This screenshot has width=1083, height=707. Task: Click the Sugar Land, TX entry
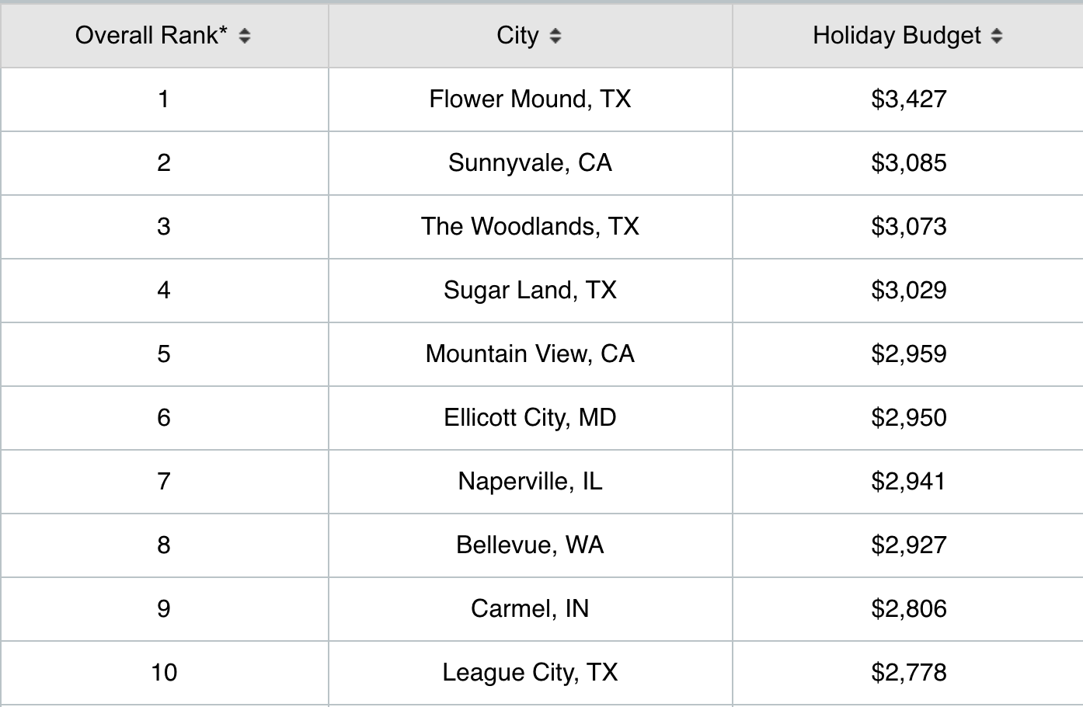pyautogui.click(x=530, y=291)
